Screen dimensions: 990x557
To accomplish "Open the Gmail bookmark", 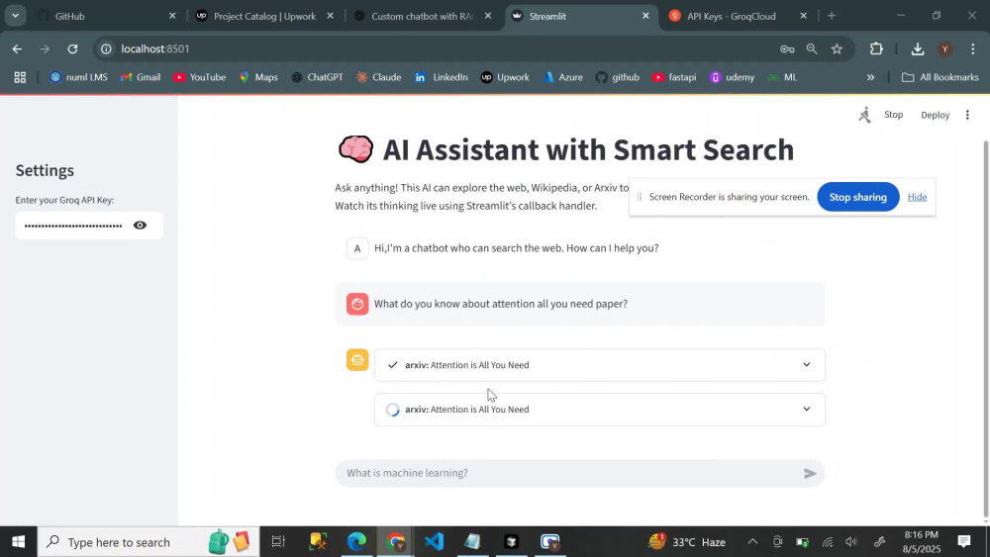I will tap(141, 77).
